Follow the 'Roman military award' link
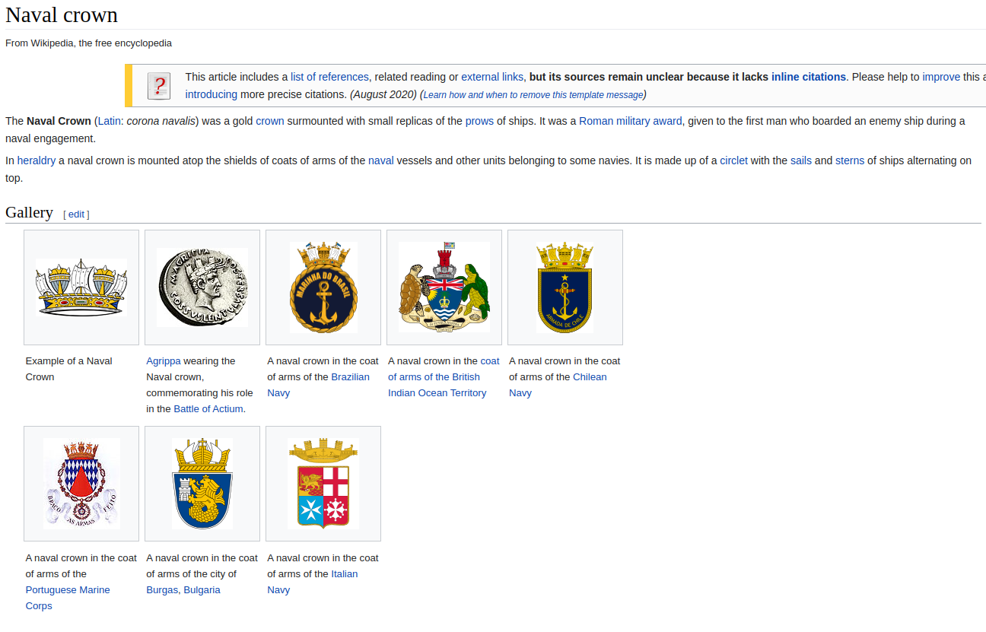 click(x=630, y=121)
